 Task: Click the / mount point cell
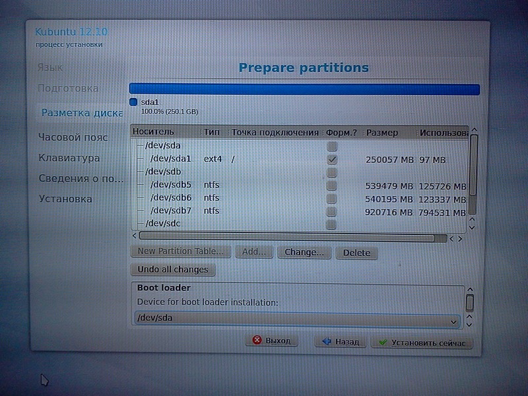click(x=233, y=159)
